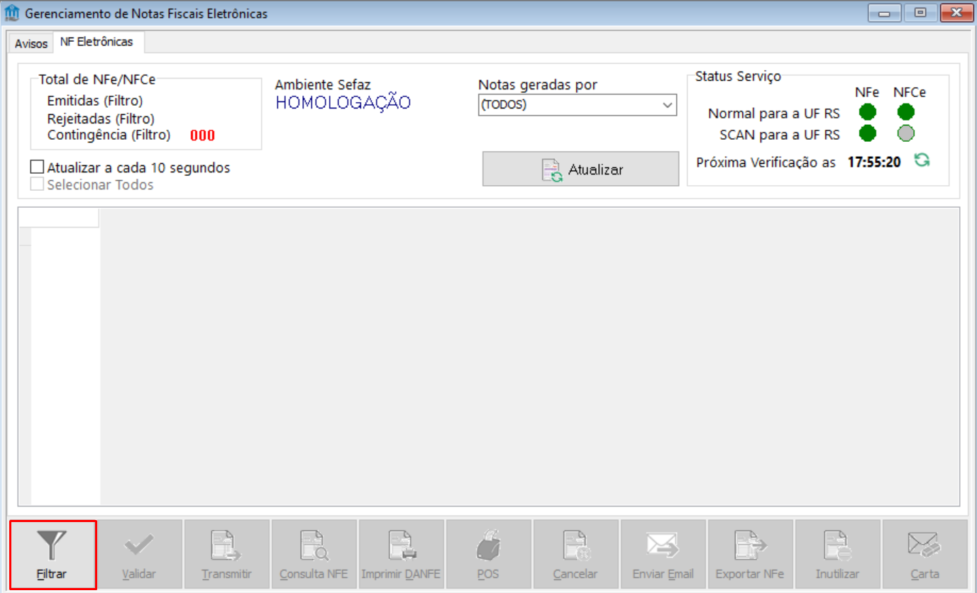Click the Exportar NFe button
Viewport: 977px width, 593px height.
point(751,554)
